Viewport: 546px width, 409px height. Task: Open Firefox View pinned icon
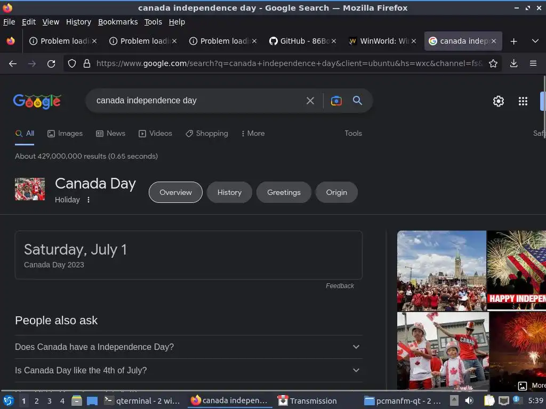click(11, 41)
